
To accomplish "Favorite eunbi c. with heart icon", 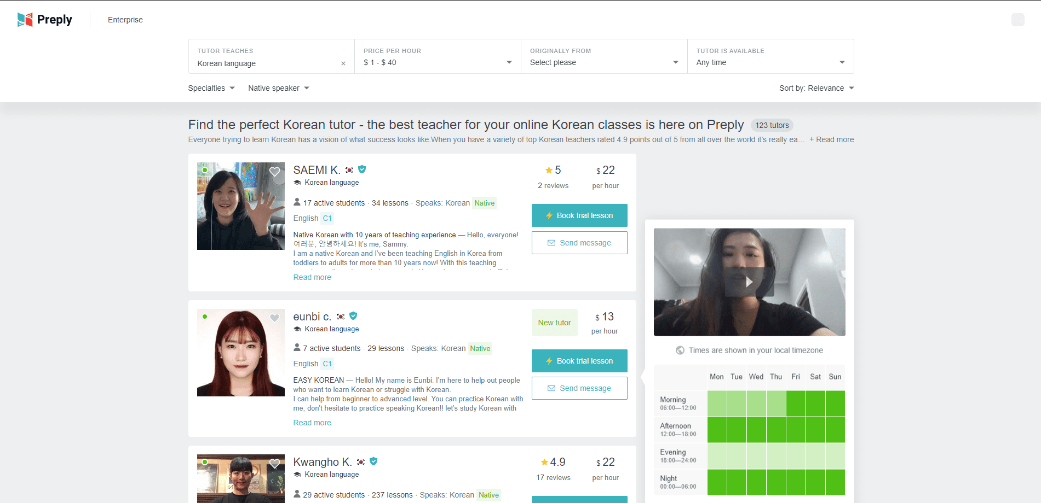I will 275,318.
